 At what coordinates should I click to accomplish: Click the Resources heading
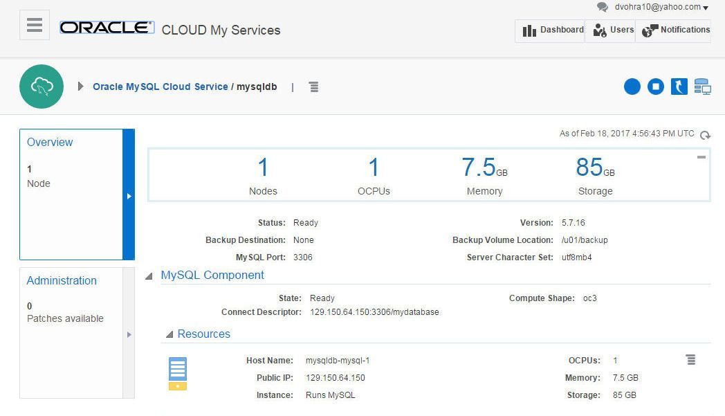(x=204, y=334)
